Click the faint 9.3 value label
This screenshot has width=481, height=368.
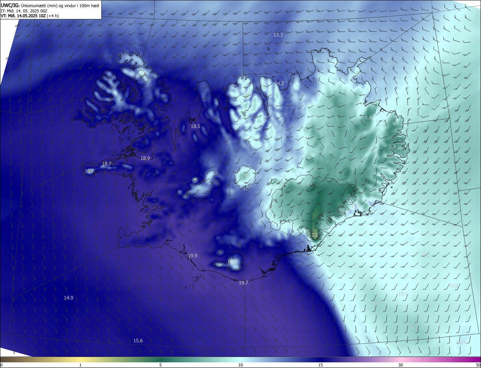(x=426, y=255)
